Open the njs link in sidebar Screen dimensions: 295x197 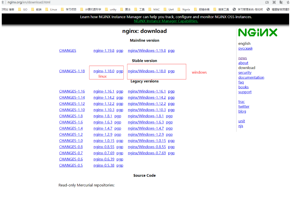[241, 126]
